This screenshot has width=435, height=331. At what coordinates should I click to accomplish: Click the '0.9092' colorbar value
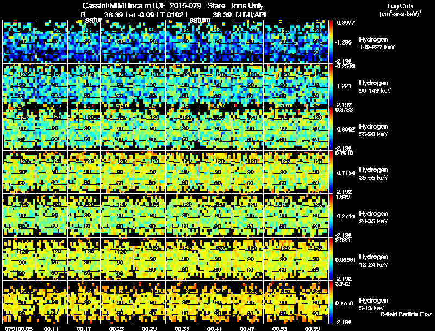pos(345,129)
